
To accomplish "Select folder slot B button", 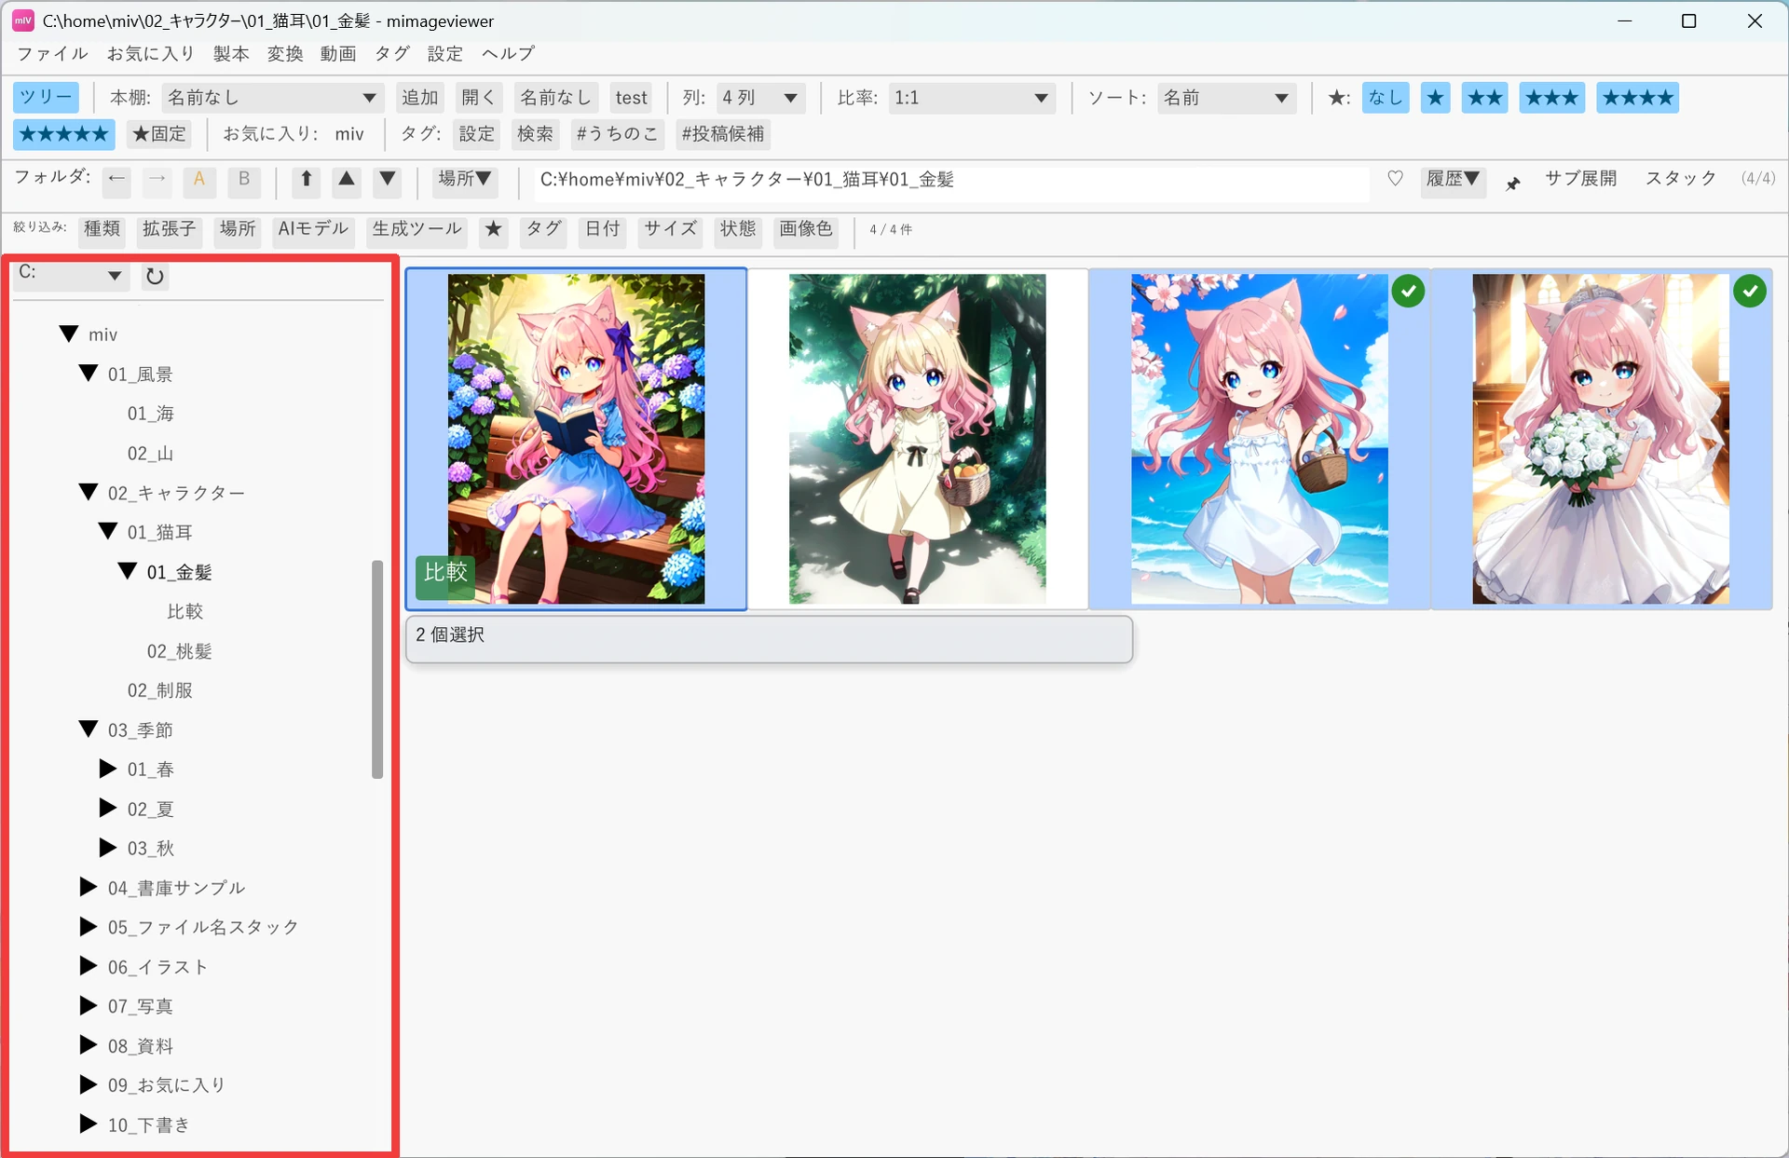I will coord(244,180).
